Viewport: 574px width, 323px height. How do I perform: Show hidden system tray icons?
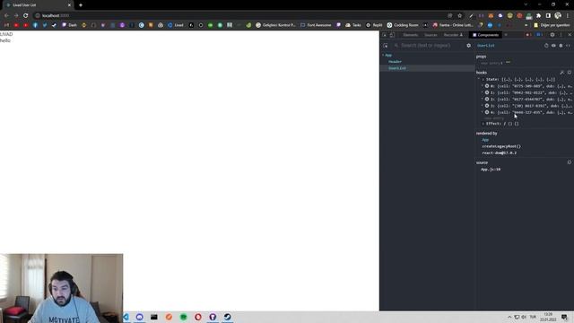coord(509,317)
